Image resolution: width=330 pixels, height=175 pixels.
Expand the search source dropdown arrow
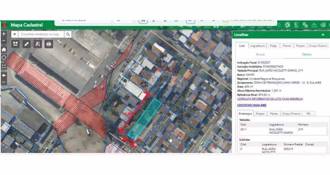(x=15, y=34)
